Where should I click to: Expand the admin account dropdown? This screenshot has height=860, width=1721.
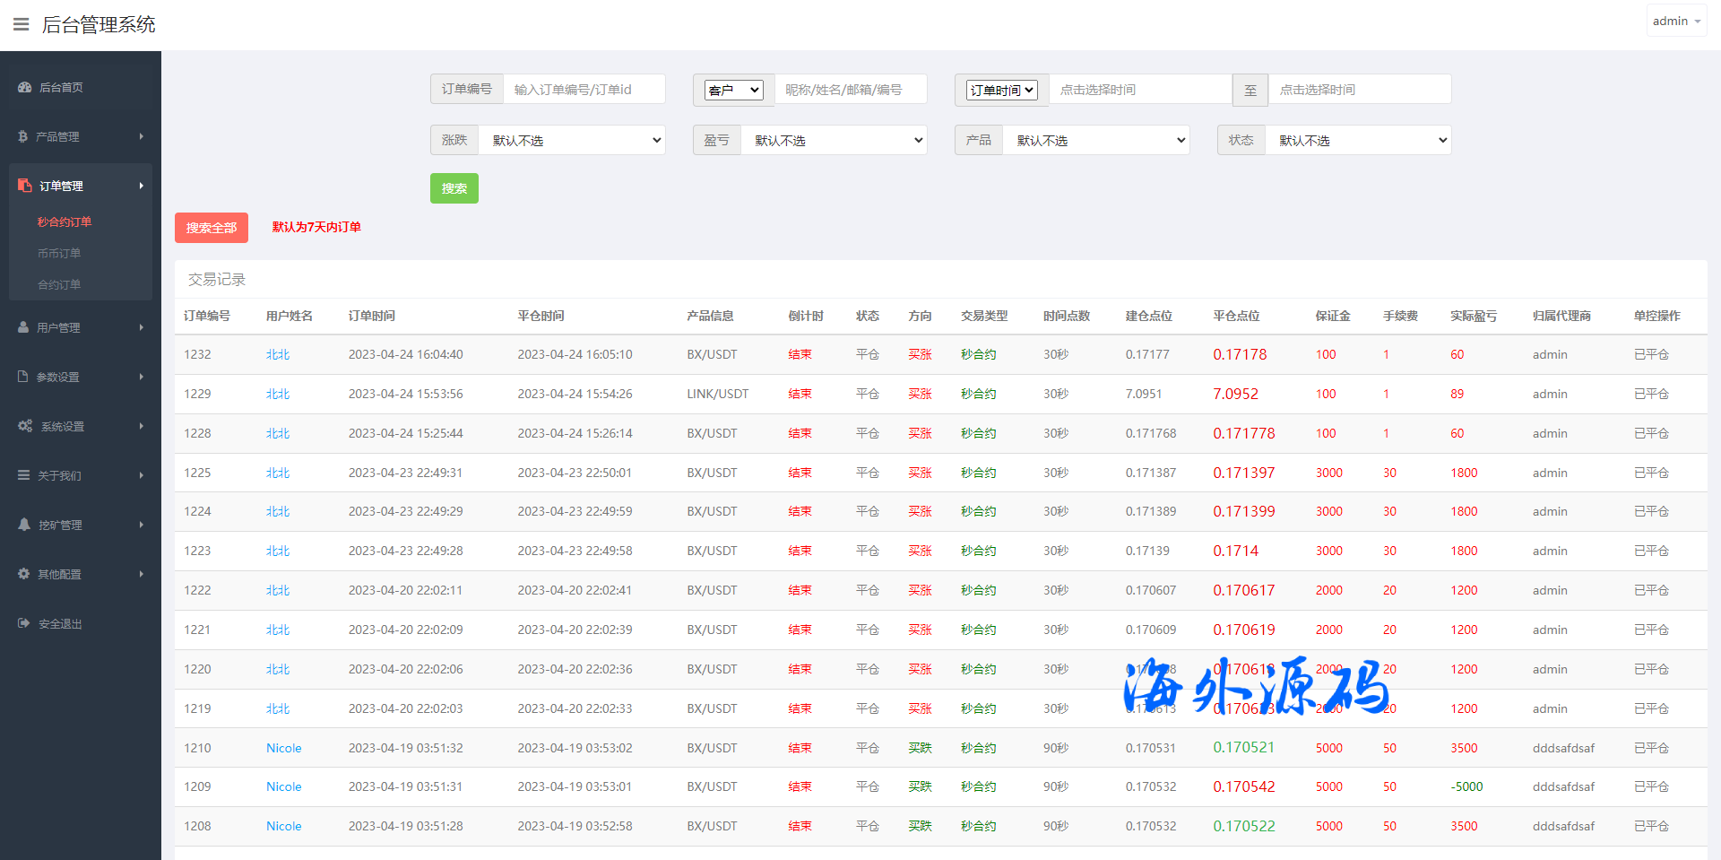pyautogui.click(x=1675, y=21)
